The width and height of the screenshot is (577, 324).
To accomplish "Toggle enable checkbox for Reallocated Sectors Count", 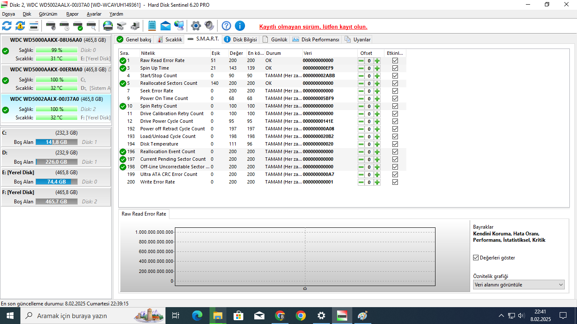I will pos(395,84).
